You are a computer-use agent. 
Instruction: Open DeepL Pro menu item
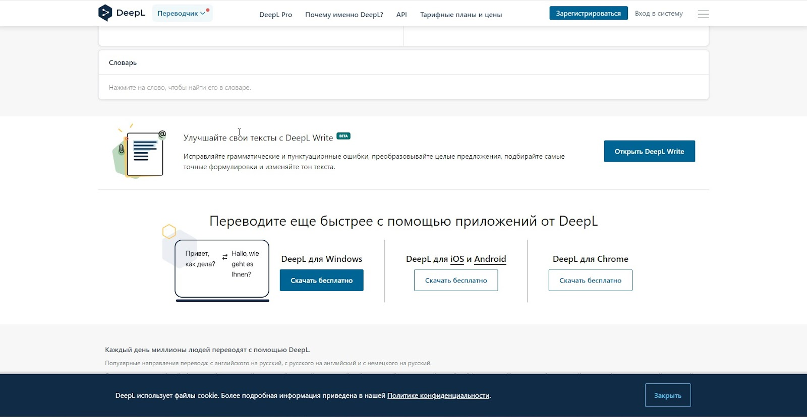pos(275,15)
